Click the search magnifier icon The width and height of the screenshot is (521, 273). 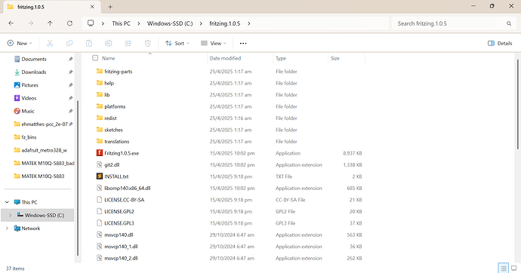[x=509, y=23]
